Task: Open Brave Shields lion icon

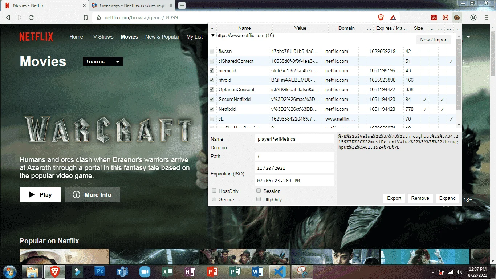Action: point(381,17)
